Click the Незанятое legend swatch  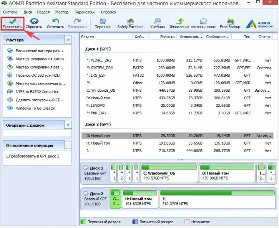(x=187, y=222)
